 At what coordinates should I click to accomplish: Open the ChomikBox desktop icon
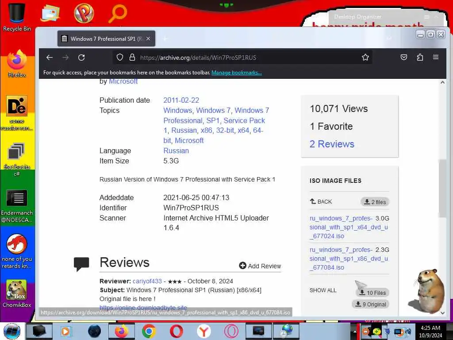click(17, 294)
